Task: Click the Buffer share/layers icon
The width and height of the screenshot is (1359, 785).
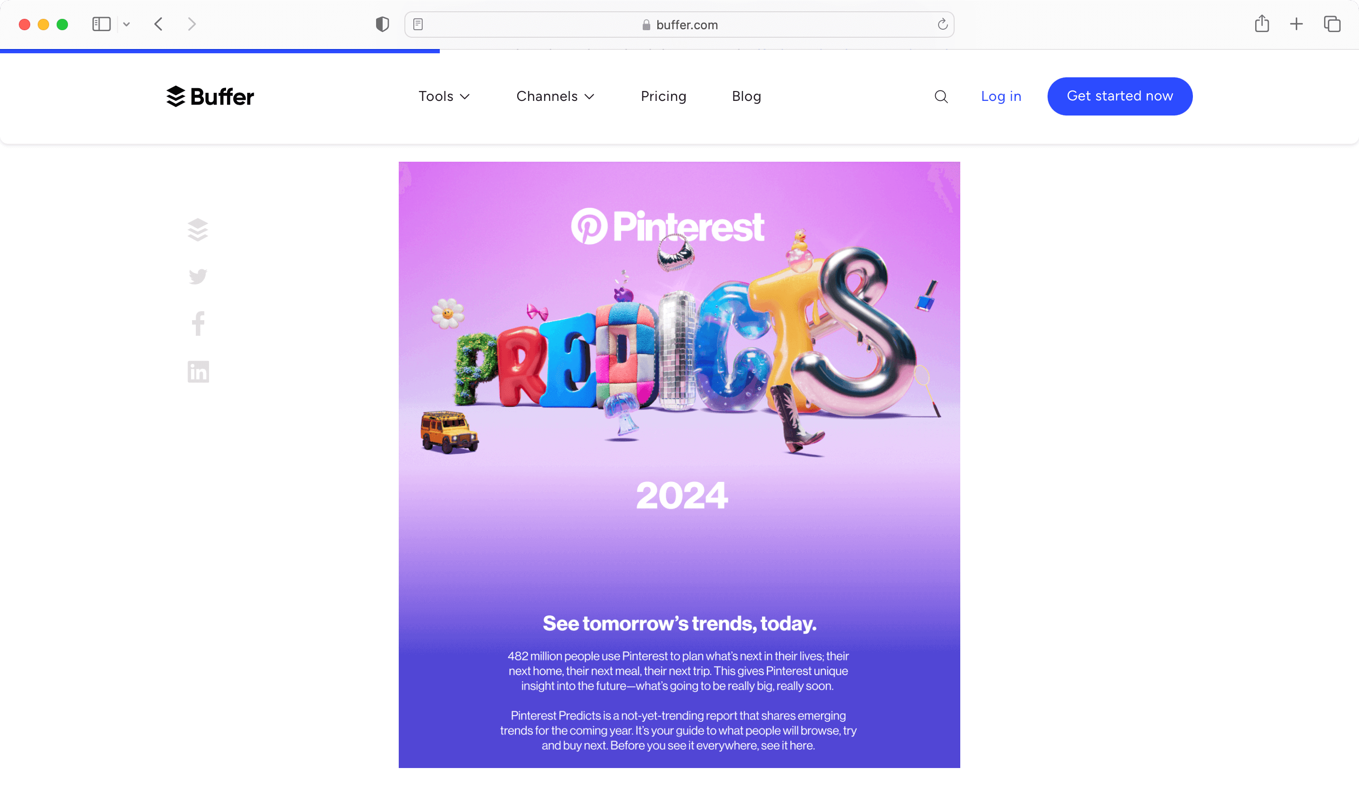Action: (x=197, y=229)
